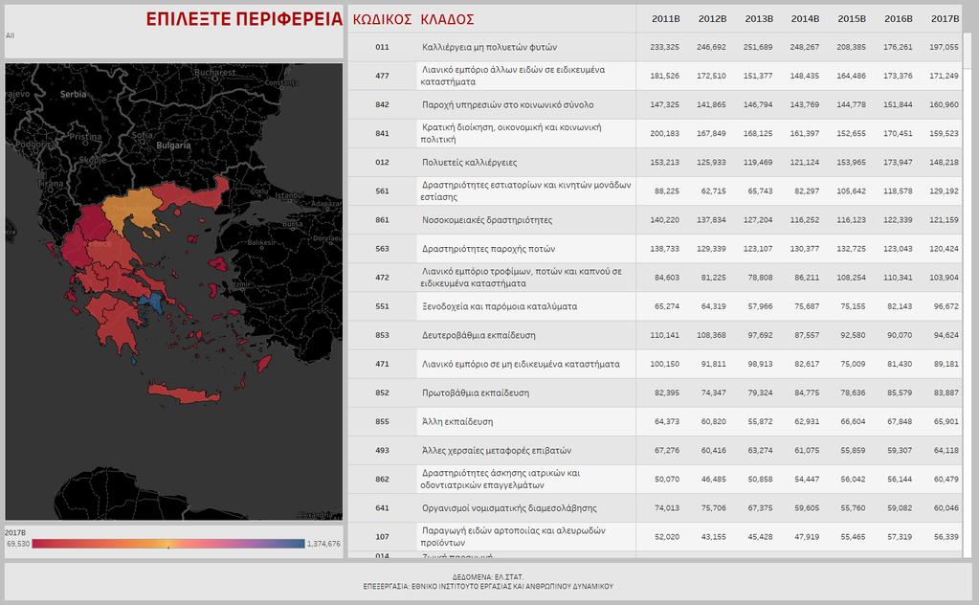This screenshot has height=605, width=979.
Task: Click the Istanbul label on map
Action: 289,195
